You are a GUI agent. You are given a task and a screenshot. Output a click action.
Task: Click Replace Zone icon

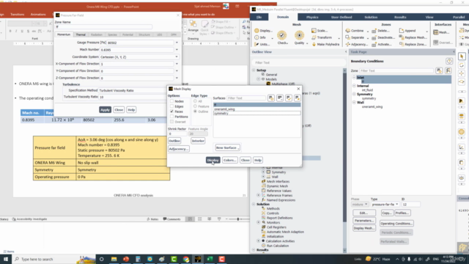(x=402, y=44)
